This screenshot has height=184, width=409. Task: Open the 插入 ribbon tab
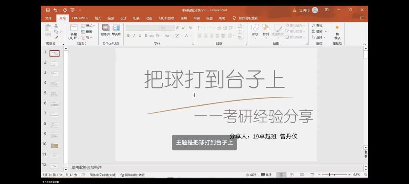point(98,18)
